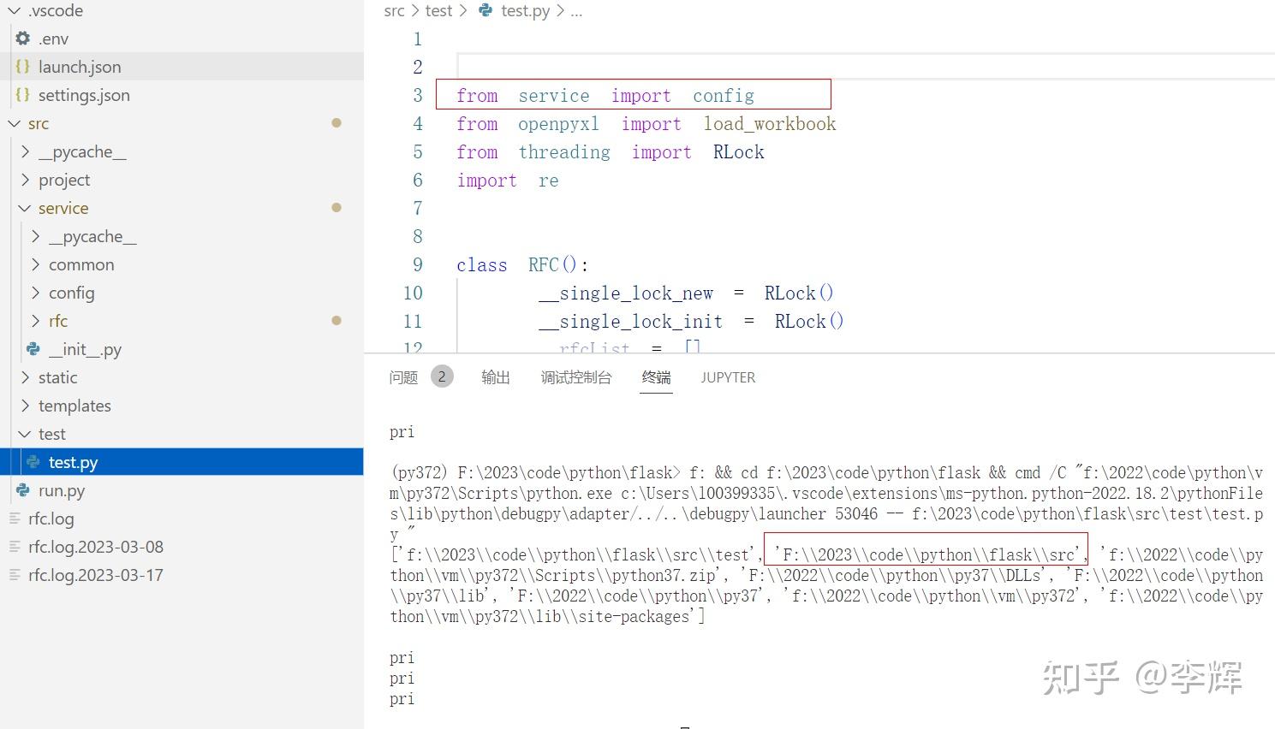Image resolution: width=1275 pixels, height=729 pixels.
Task: Click the Python icon beside test.py
Action: pos(33,462)
